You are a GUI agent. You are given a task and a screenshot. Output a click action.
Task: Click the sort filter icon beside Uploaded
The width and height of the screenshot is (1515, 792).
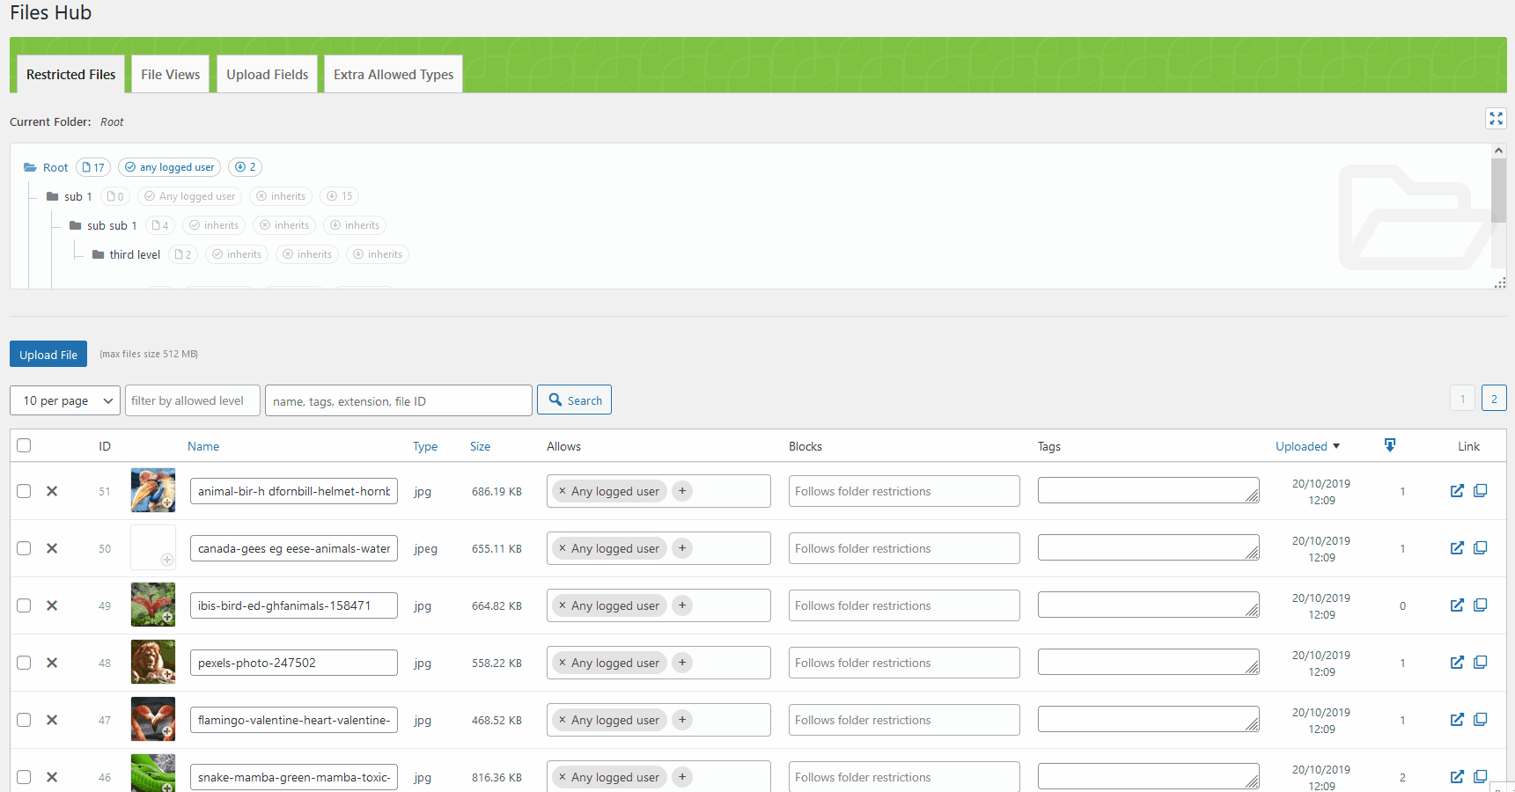[x=1389, y=445]
